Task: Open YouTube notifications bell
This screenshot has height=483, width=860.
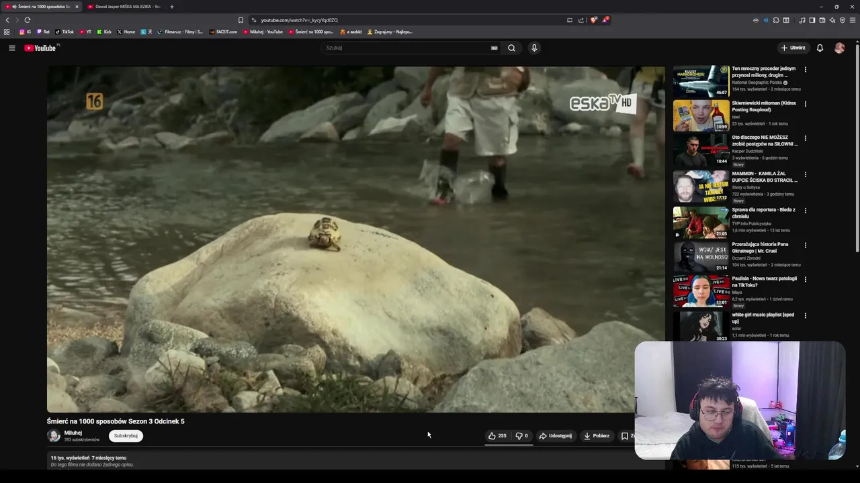Action: [820, 48]
